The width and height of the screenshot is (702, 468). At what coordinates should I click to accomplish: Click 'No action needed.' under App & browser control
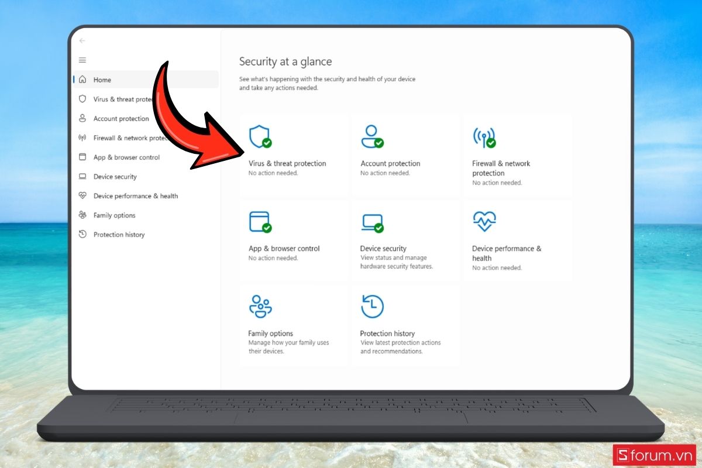coord(273,258)
